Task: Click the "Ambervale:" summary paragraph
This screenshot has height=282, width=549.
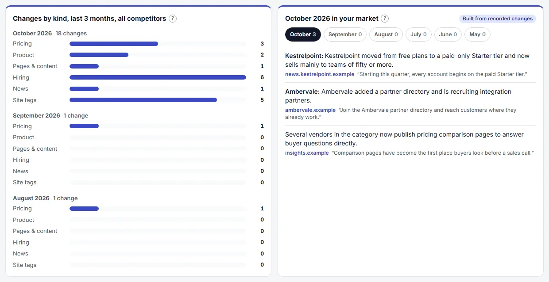Action: (398, 96)
